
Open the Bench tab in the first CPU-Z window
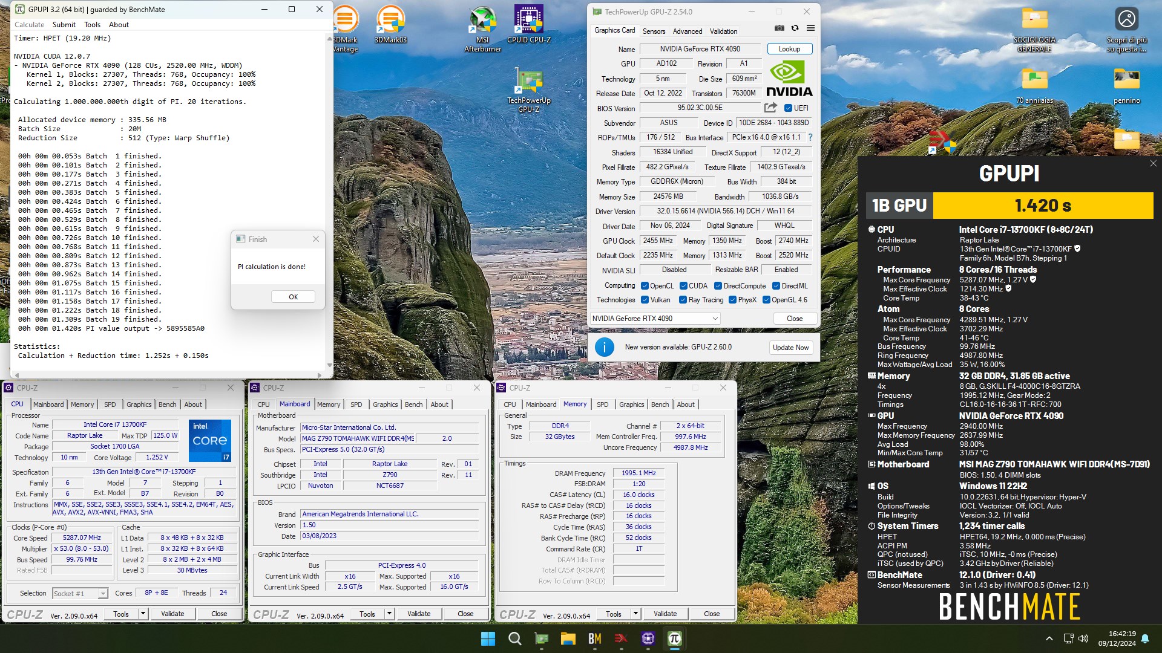[168, 404]
